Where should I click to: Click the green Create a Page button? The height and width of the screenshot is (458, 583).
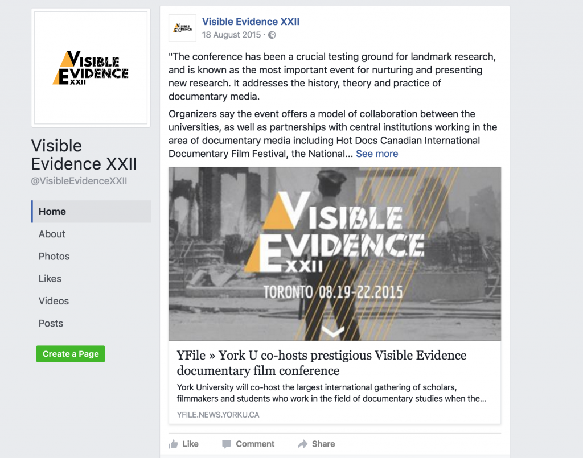coord(71,354)
